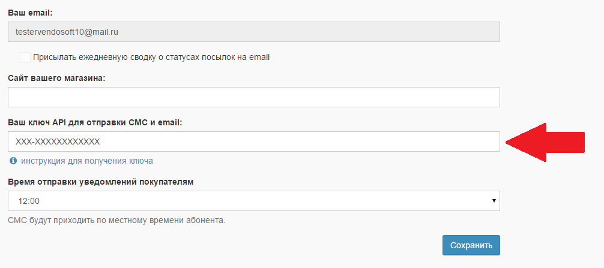Click the 'Присылать ежедневную сводку' checkbox label
The height and width of the screenshot is (268, 604).
pos(151,58)
